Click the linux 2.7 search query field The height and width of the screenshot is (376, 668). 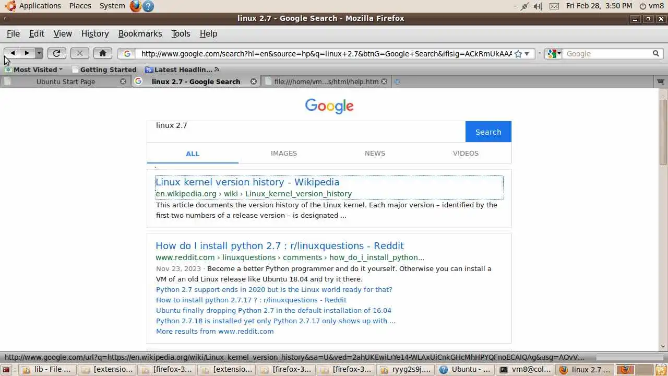tap(306, 132)
